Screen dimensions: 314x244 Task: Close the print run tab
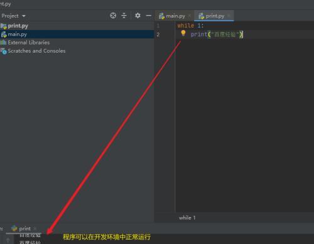point(35,228)
